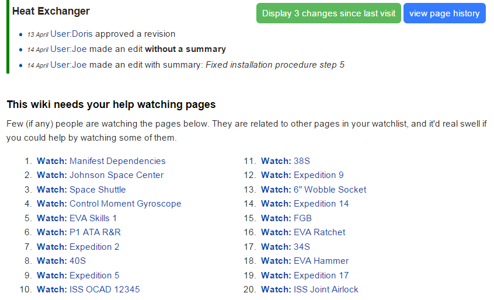Image resolution: width=494 pixels, height=300 pixels.
Task: Watch the ISS Joint Airlock page
Action: point(276,289)
